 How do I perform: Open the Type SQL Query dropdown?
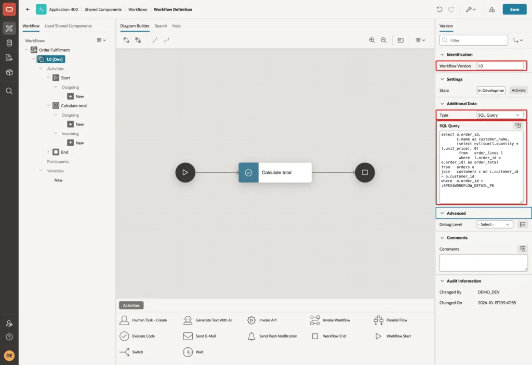pyautogui.click(x=499, y=115)
